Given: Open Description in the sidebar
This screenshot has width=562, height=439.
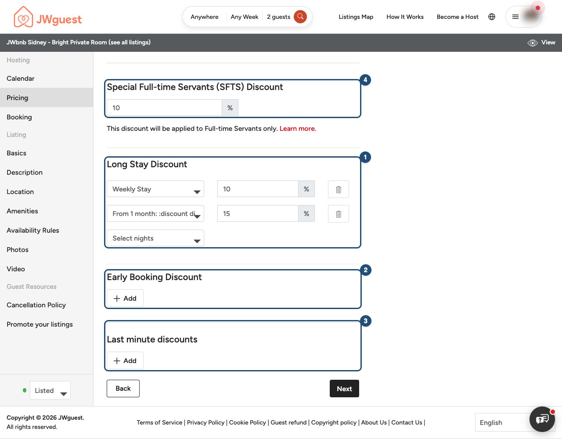Looking at the screenshot, I should 47,173.
